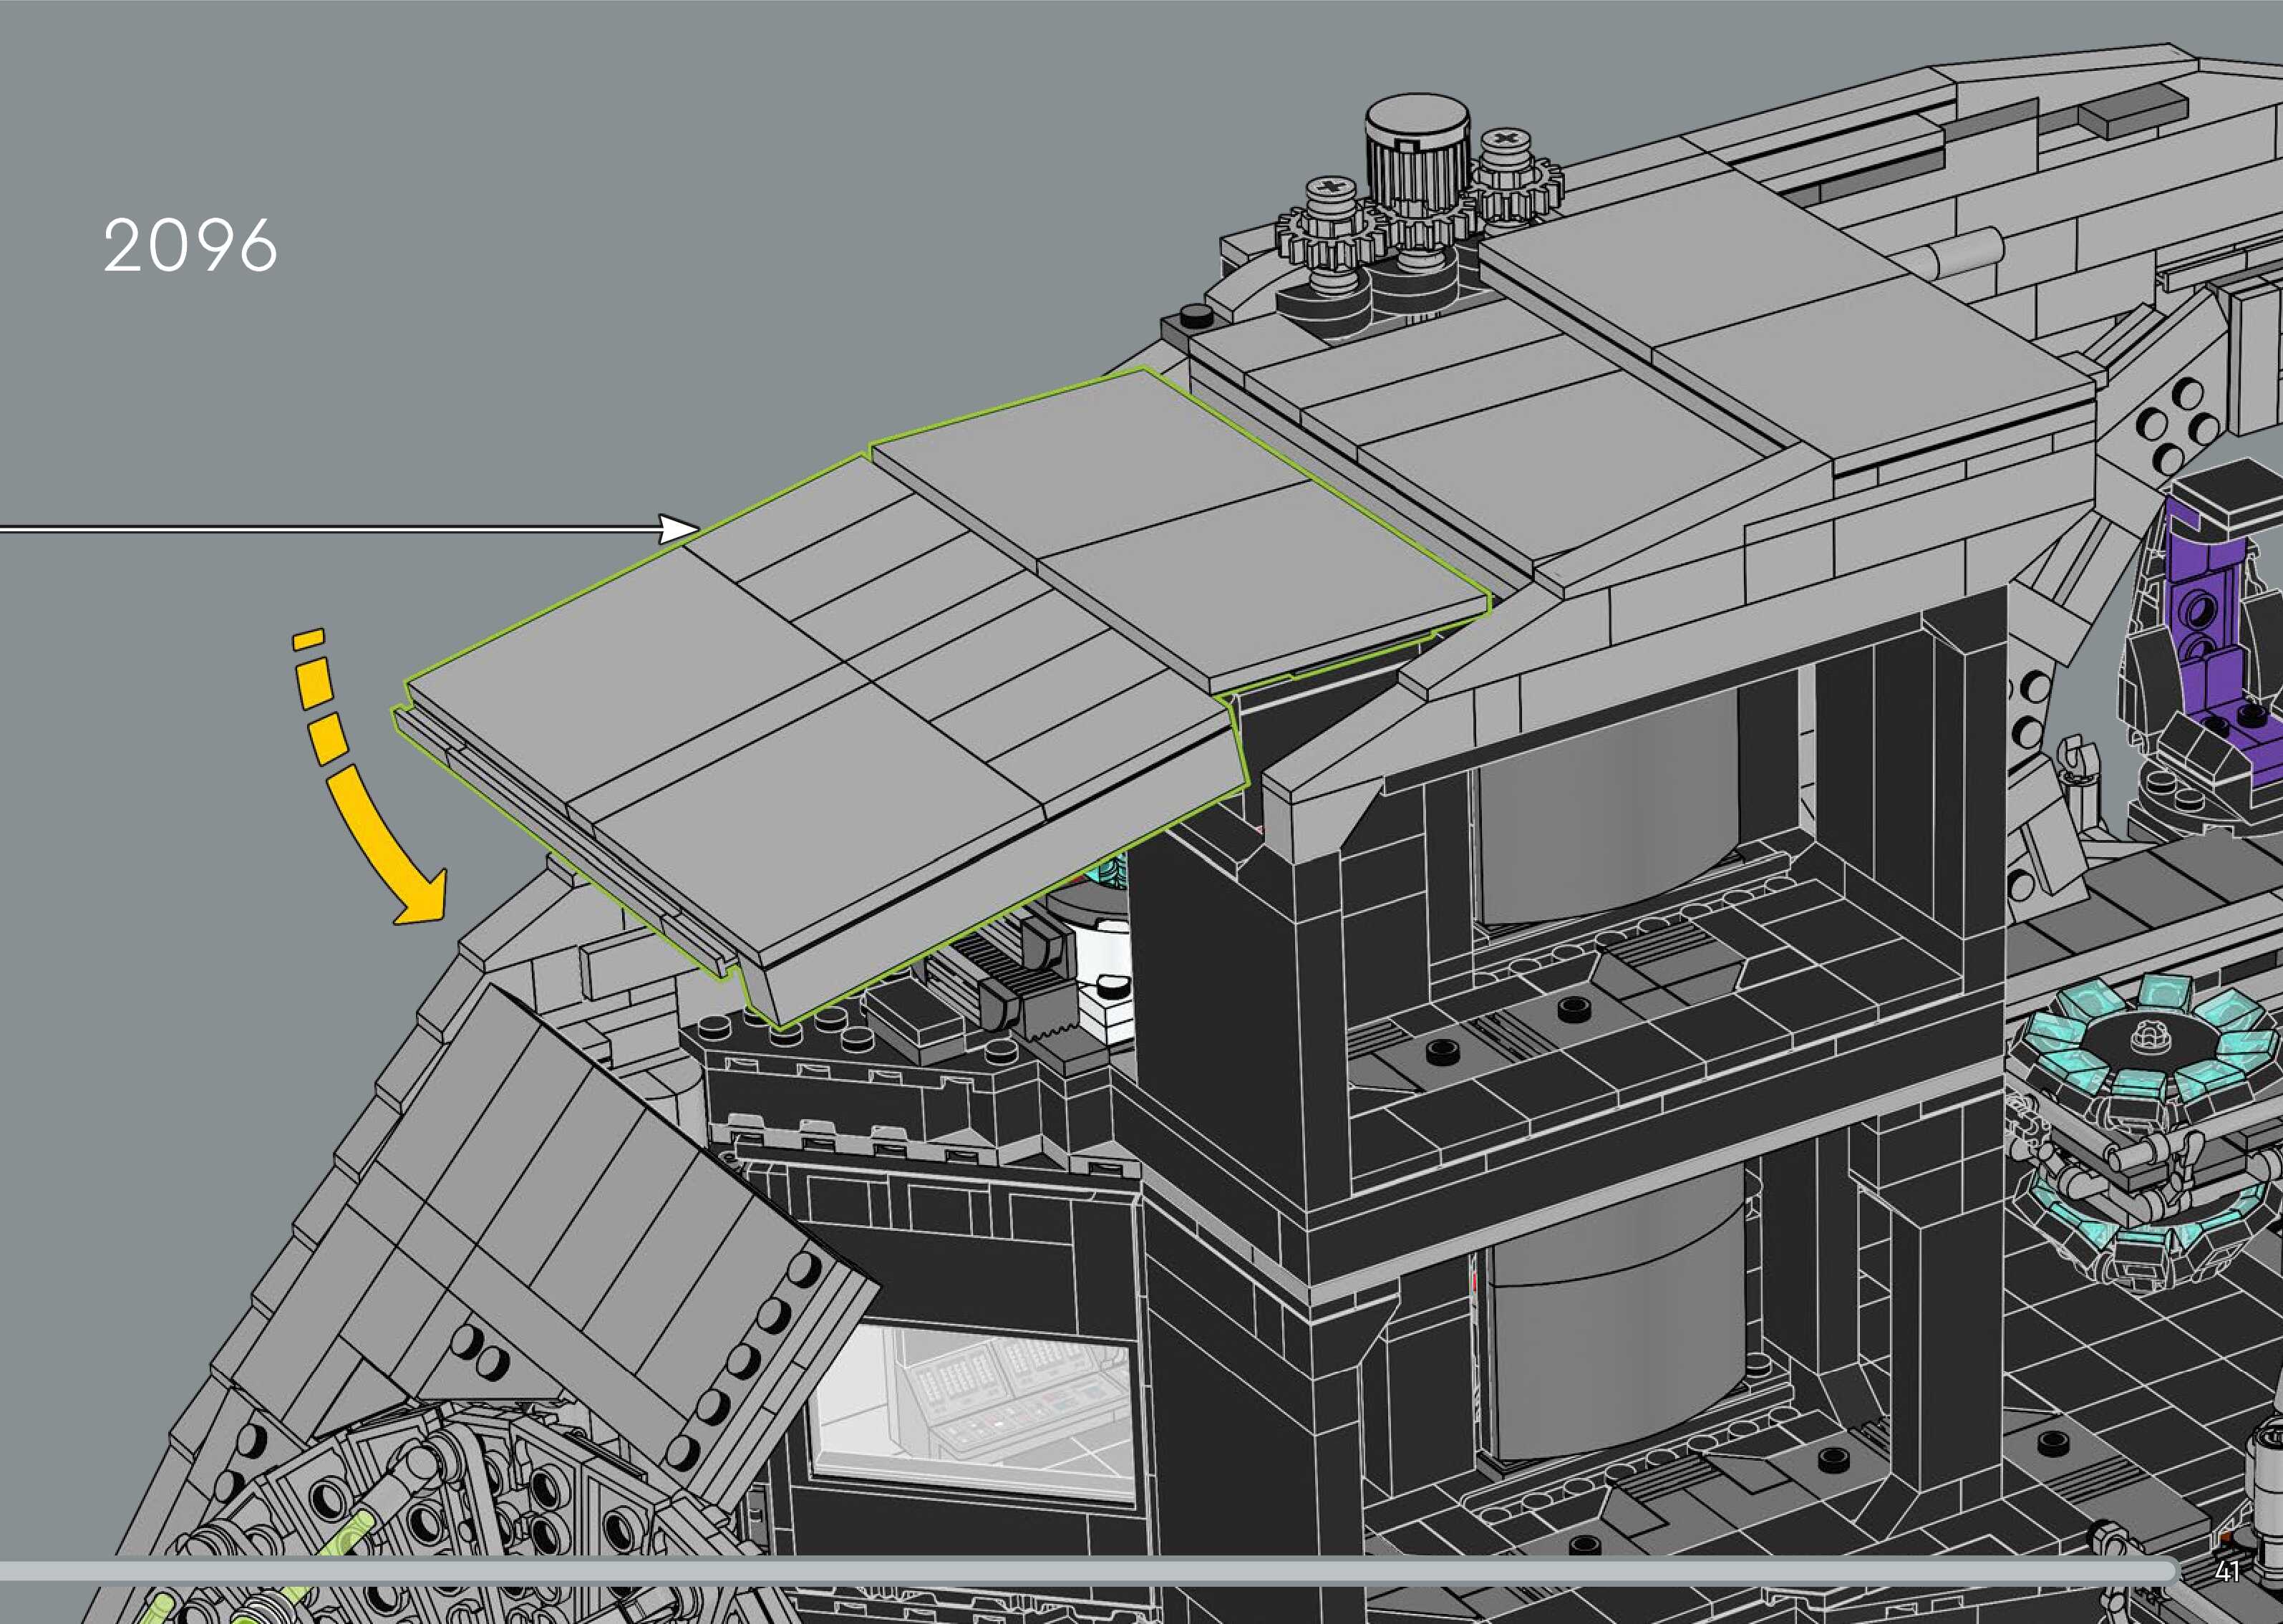Click the page number 41

pyautogui.click(x=2227, y=1572)
